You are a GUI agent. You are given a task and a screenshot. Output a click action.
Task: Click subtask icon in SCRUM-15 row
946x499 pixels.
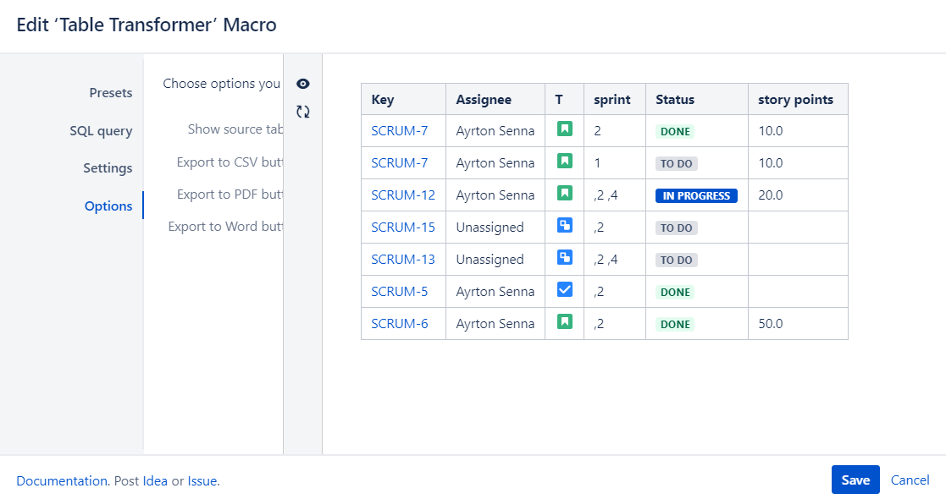point(564,226)
